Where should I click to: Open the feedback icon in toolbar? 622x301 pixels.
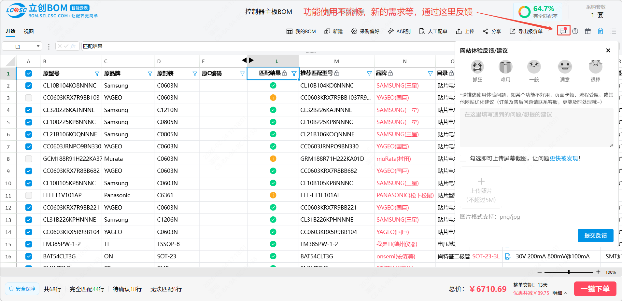(563, 31)
